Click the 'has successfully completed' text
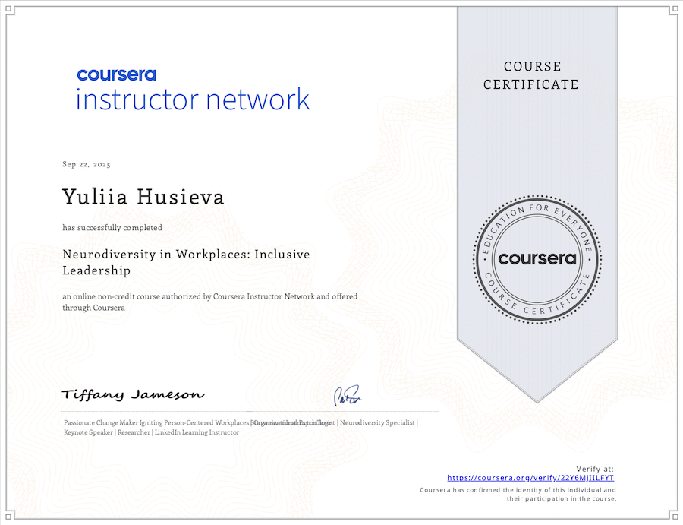Image resolution: width=683 pixels, height=525 pixels. click(x=112, y=227)
